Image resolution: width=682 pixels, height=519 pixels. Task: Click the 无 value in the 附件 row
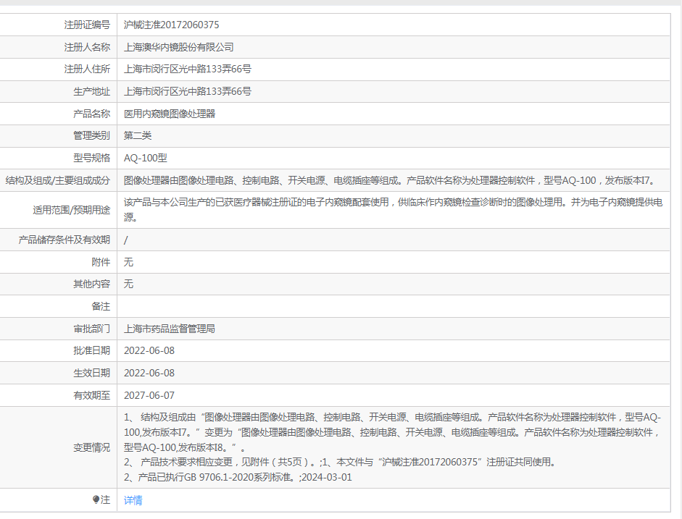coord(128,262)
